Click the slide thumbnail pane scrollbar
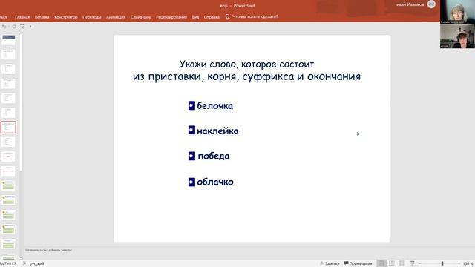475x267 pixels. click(21, 103)
